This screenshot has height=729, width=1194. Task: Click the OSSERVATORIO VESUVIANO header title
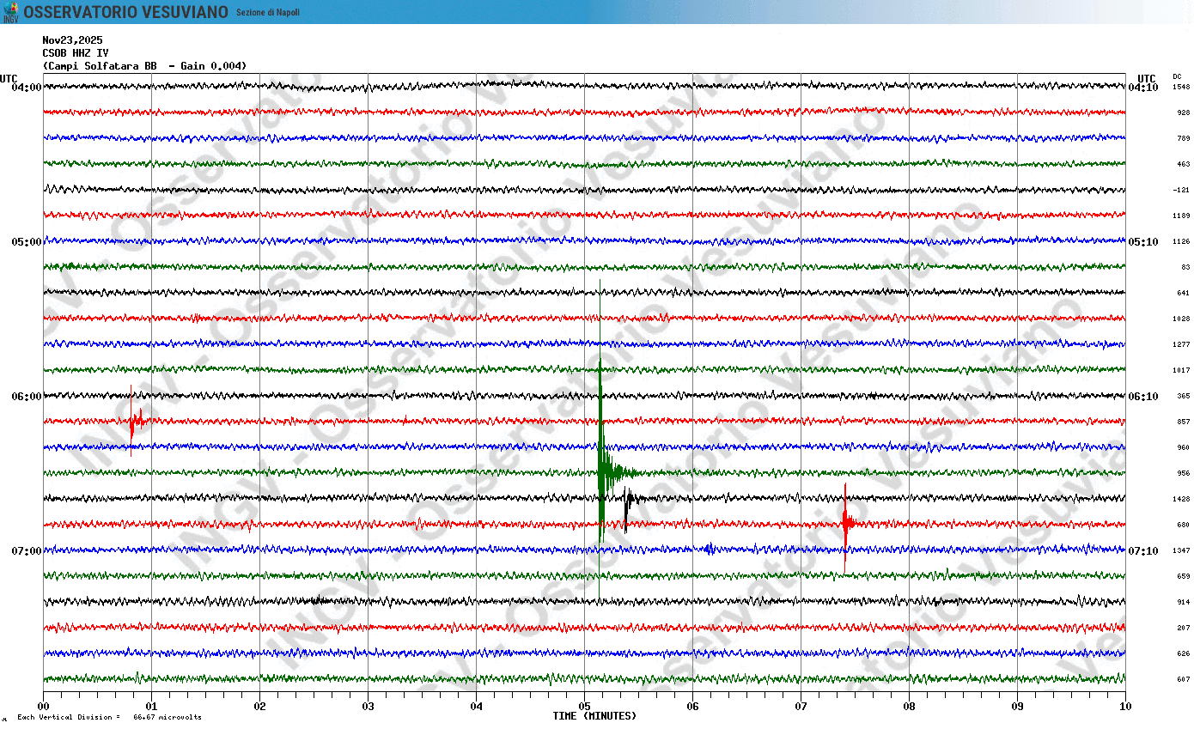(125, 12)
